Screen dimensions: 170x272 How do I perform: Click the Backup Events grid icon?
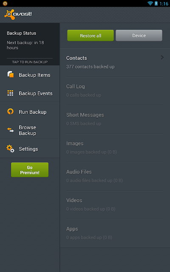(x=10, y=93)
